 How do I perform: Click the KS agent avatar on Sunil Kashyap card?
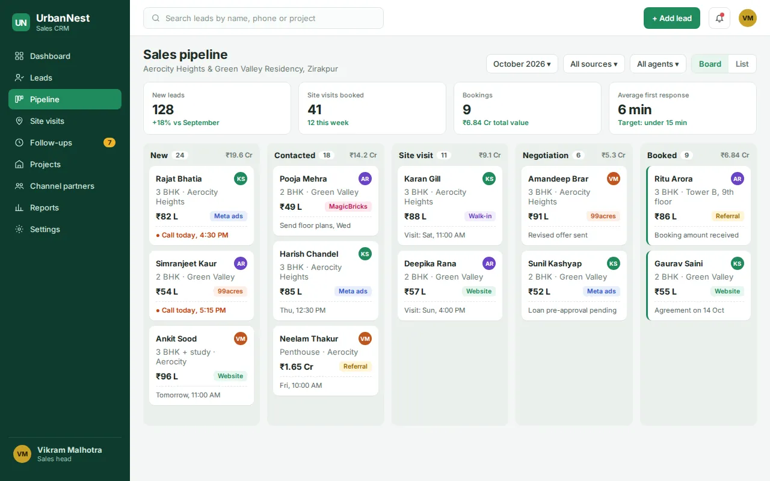(614, 263)
